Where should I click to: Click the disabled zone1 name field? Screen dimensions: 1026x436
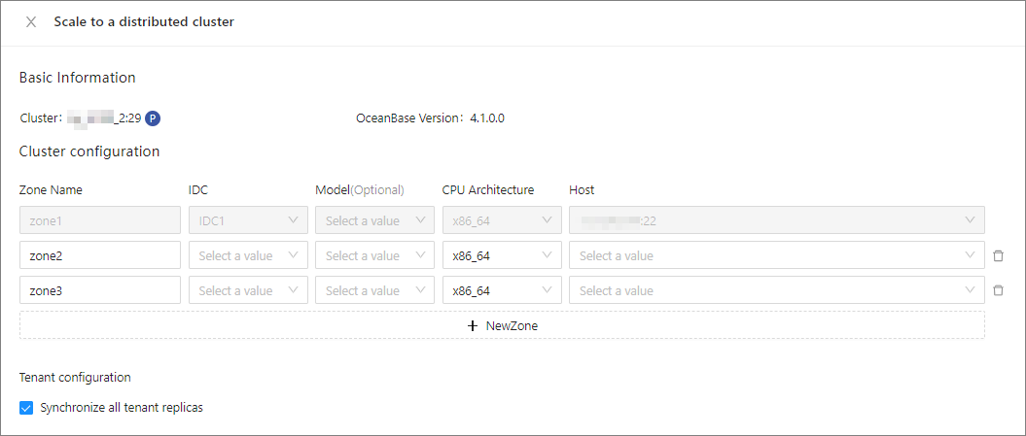pos(100,220)
